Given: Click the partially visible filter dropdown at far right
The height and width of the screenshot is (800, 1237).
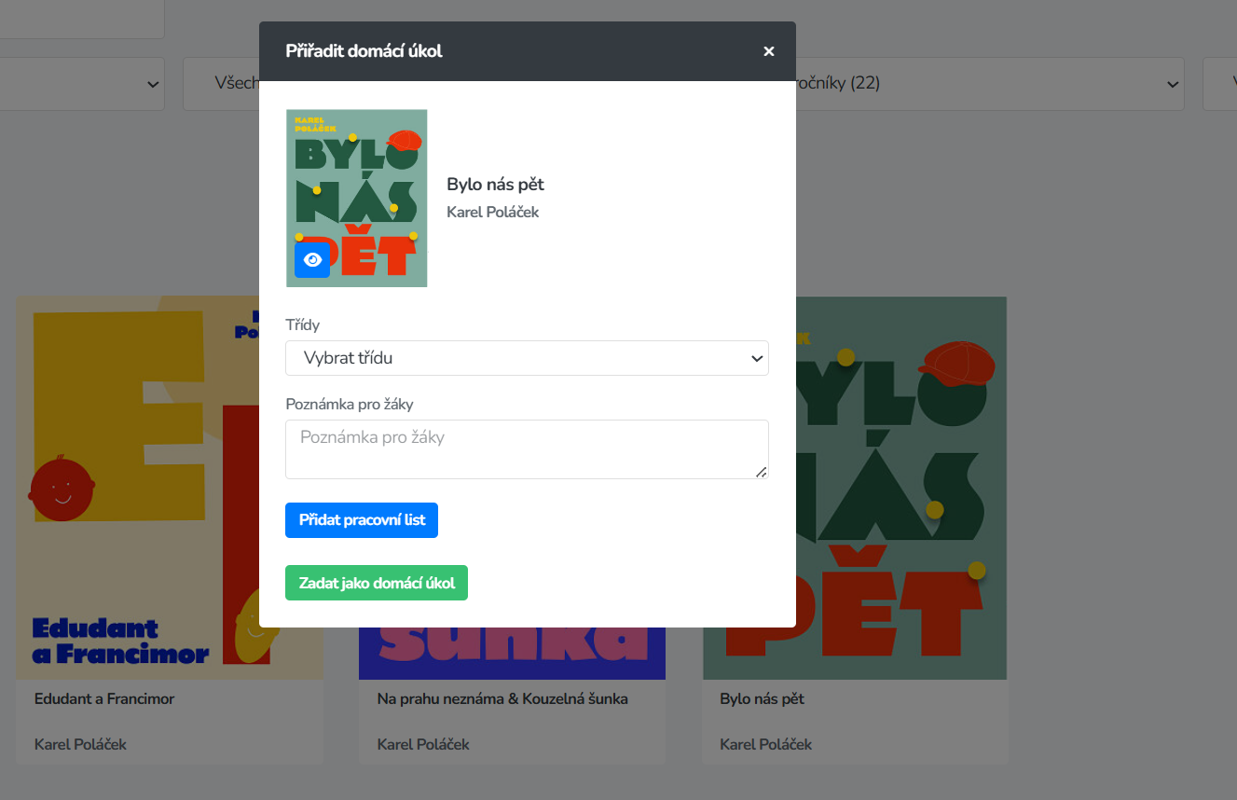Looking at the screenshot, I should 1219,84.
